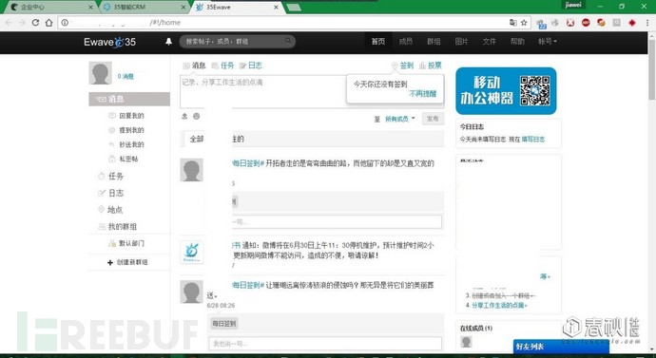Switch to the 企业中心 browser tab
Screen dimensions: 656x358
50,8
